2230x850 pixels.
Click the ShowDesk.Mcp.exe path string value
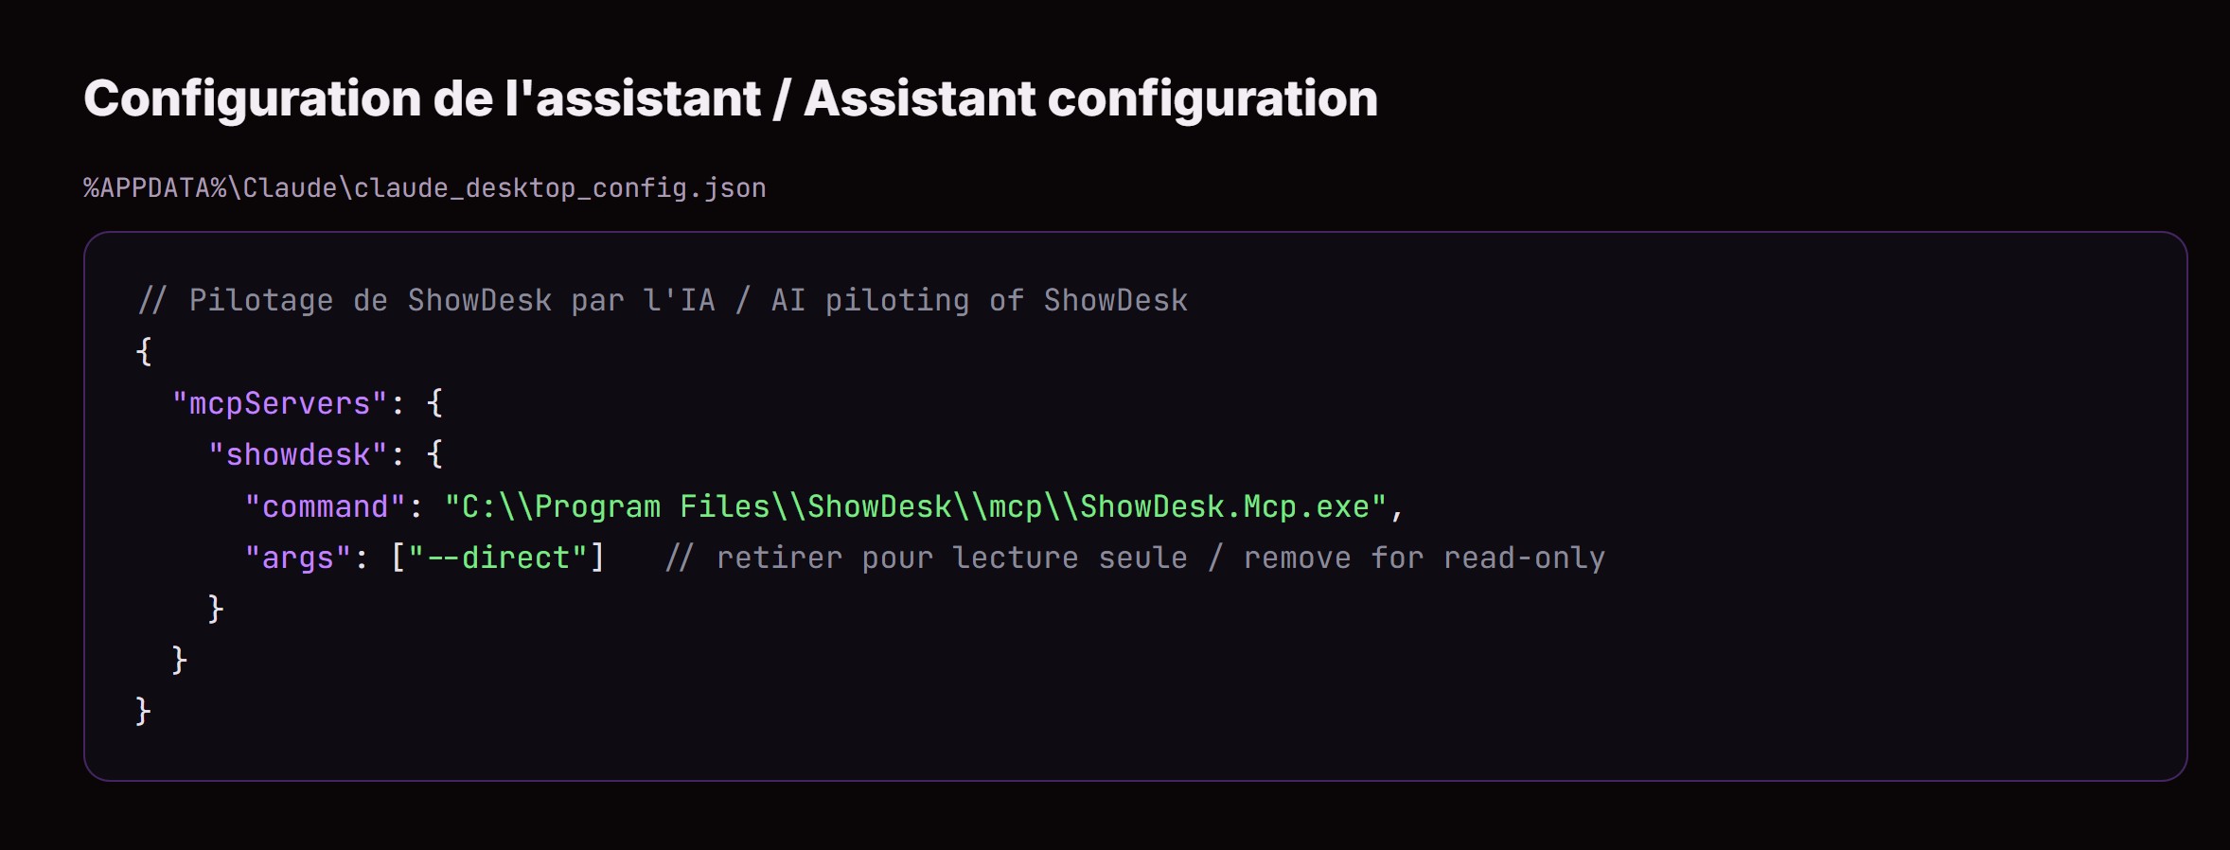click(x=915, y=506)
